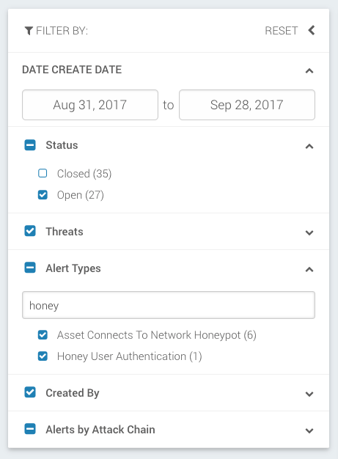
Task: Expand the Created By section chevron
Action: coord(309,394)
